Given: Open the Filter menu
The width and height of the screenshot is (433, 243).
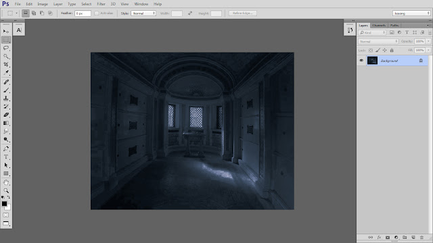Looking at the screenshot, I should coord(101,4).
